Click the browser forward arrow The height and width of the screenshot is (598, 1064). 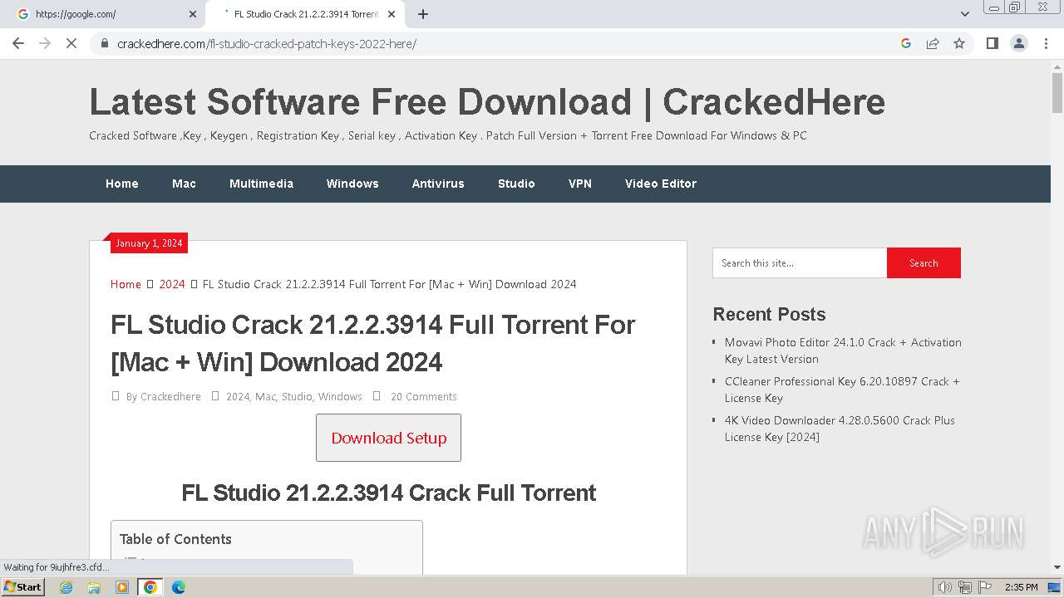click(45, 43)
